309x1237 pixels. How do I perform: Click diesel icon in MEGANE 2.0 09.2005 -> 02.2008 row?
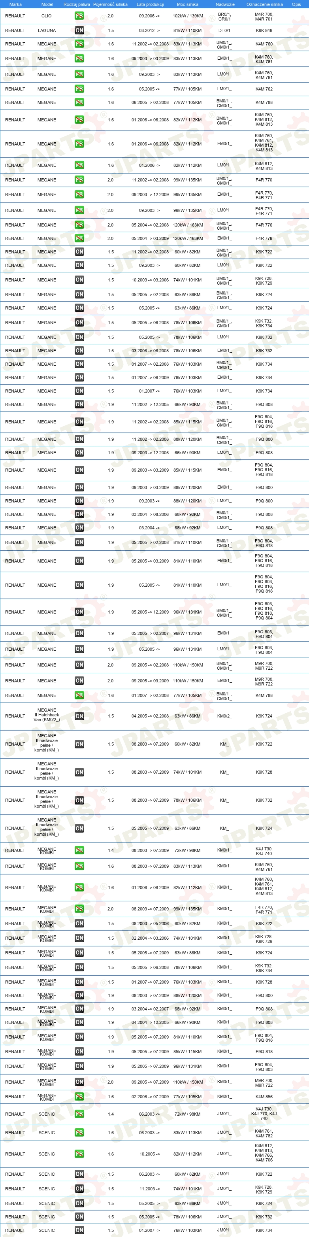(79, 665)
